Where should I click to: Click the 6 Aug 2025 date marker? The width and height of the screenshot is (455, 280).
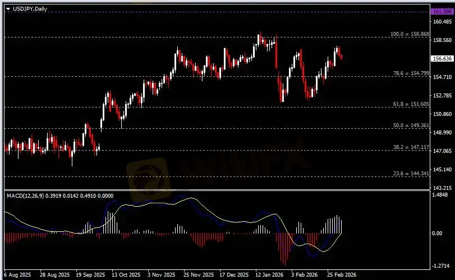[x=17, y=276]
